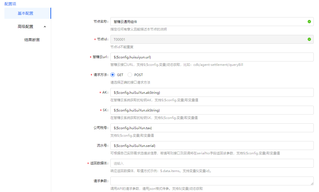Select the GET request method
319x192 pixels.
(x=113, y=75)
